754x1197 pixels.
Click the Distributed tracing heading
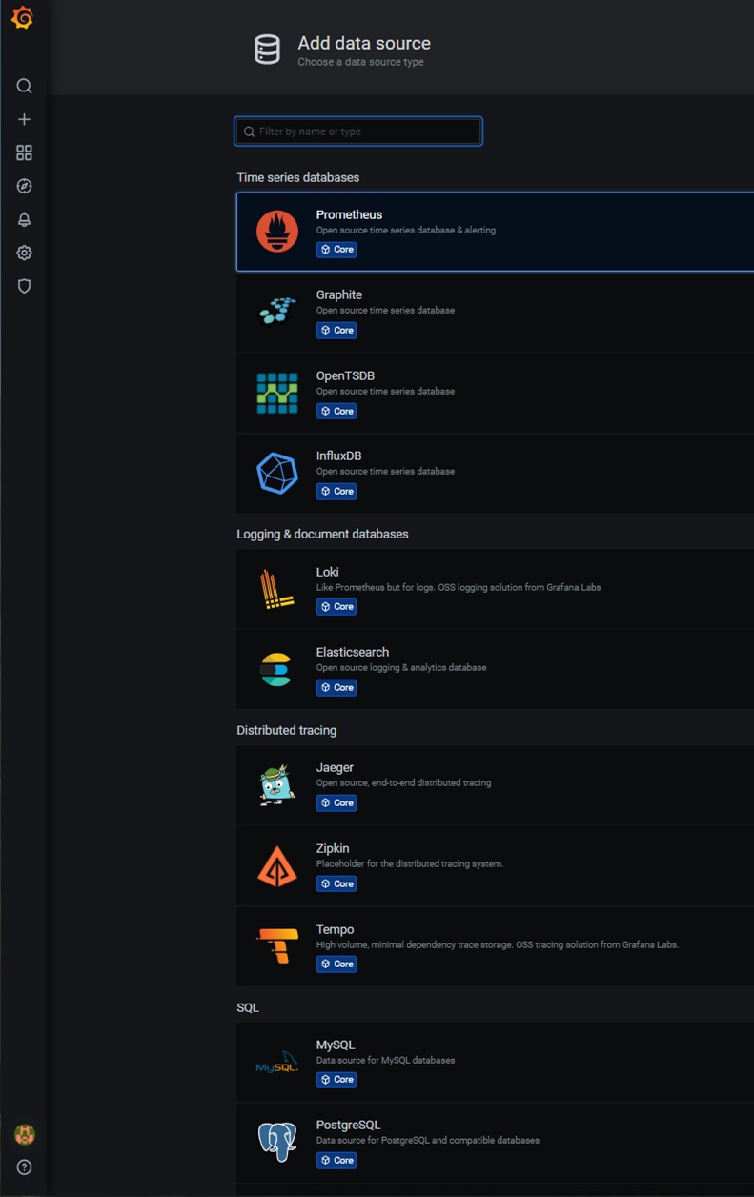coord(286,730)
